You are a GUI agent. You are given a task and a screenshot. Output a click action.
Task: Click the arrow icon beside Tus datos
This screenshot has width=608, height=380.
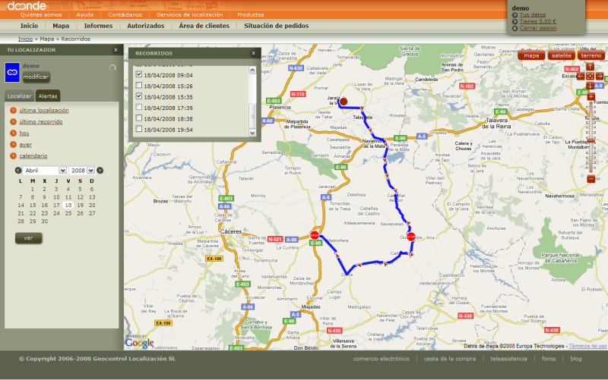tap(515, 15)
